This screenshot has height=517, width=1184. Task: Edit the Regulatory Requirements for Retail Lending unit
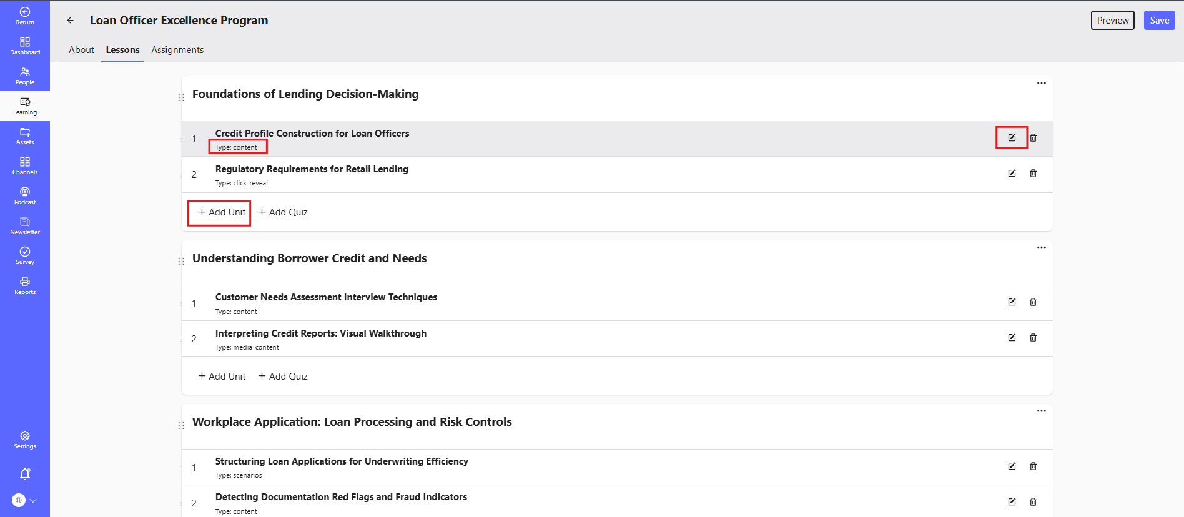pyautogui.click(x=1012, y=173)
